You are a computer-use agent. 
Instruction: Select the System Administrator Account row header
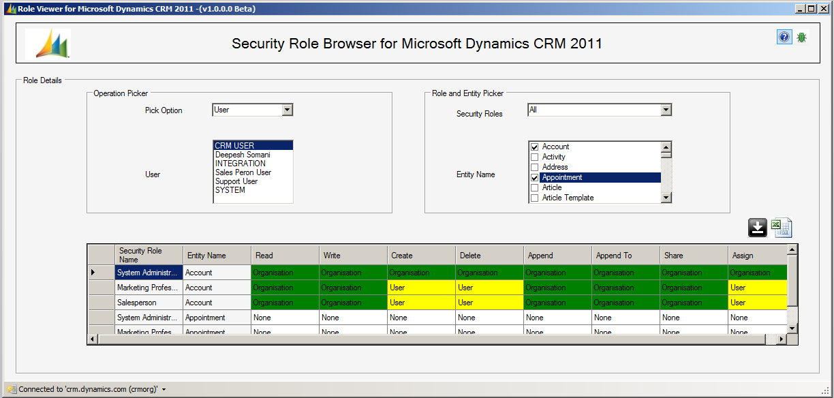[101, 272]
